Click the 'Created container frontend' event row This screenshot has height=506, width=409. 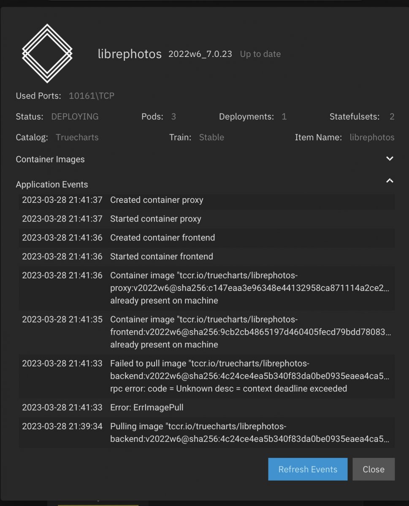207,238
